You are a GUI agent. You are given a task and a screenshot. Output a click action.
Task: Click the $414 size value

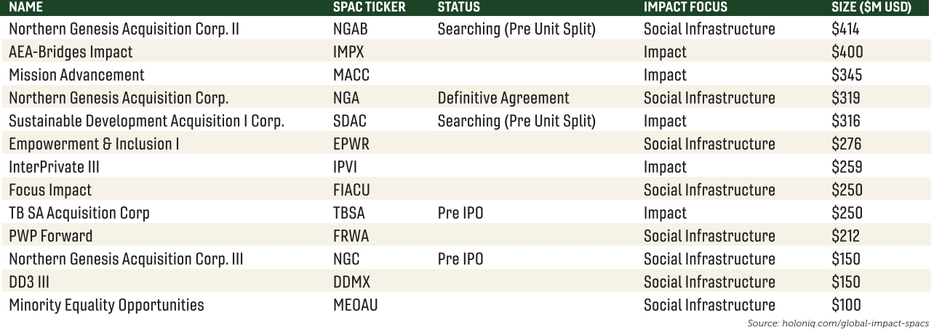[x=846, y=29]
